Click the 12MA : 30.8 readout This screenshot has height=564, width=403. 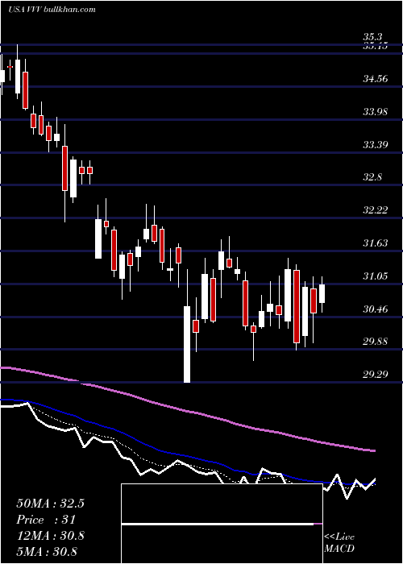point(50,536)
